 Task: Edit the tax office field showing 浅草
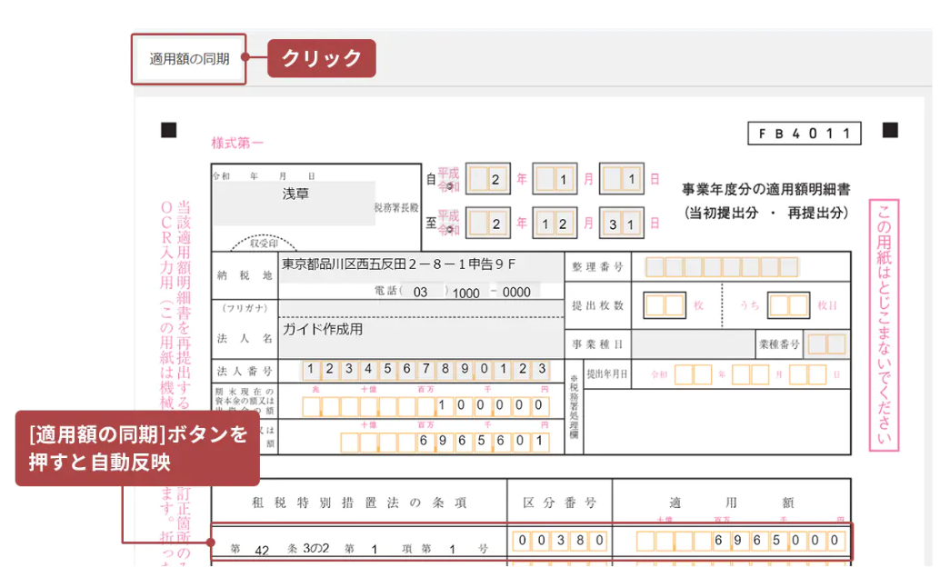[x=294, y=203]
